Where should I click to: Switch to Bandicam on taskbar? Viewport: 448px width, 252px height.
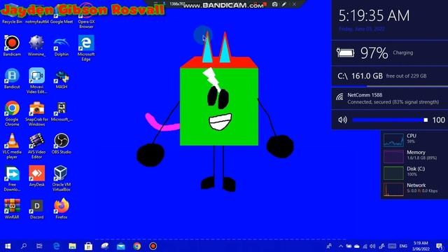153,246
